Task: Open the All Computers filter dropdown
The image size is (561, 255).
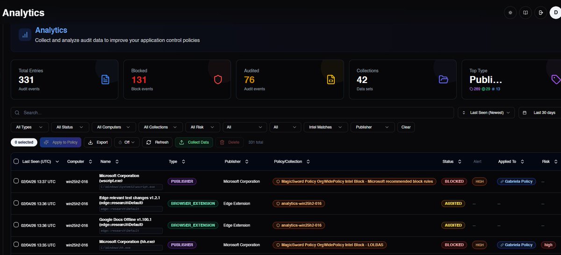Action: (114, 127)
